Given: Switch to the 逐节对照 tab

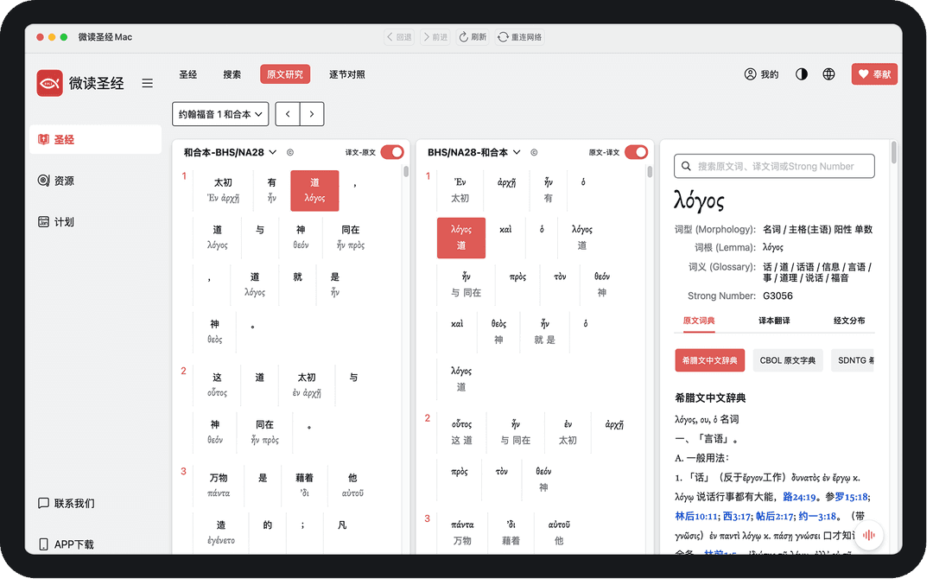Looking at the screenshot, I should point(346,74).
